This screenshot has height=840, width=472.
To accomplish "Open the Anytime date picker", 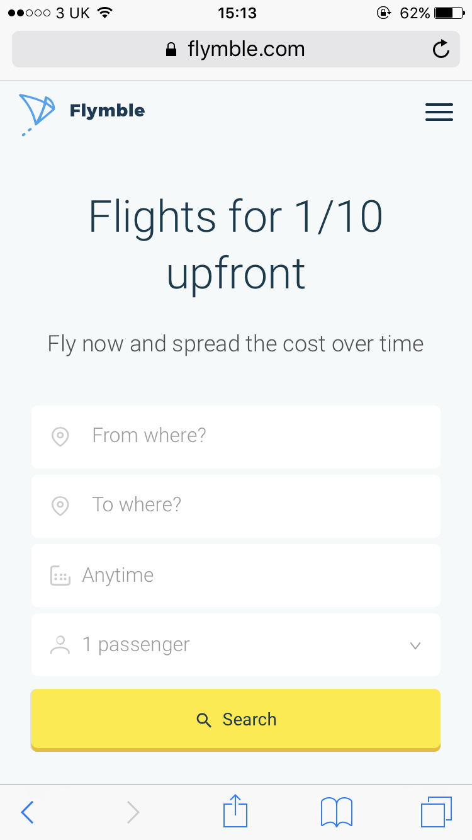I will click(235, 576).
